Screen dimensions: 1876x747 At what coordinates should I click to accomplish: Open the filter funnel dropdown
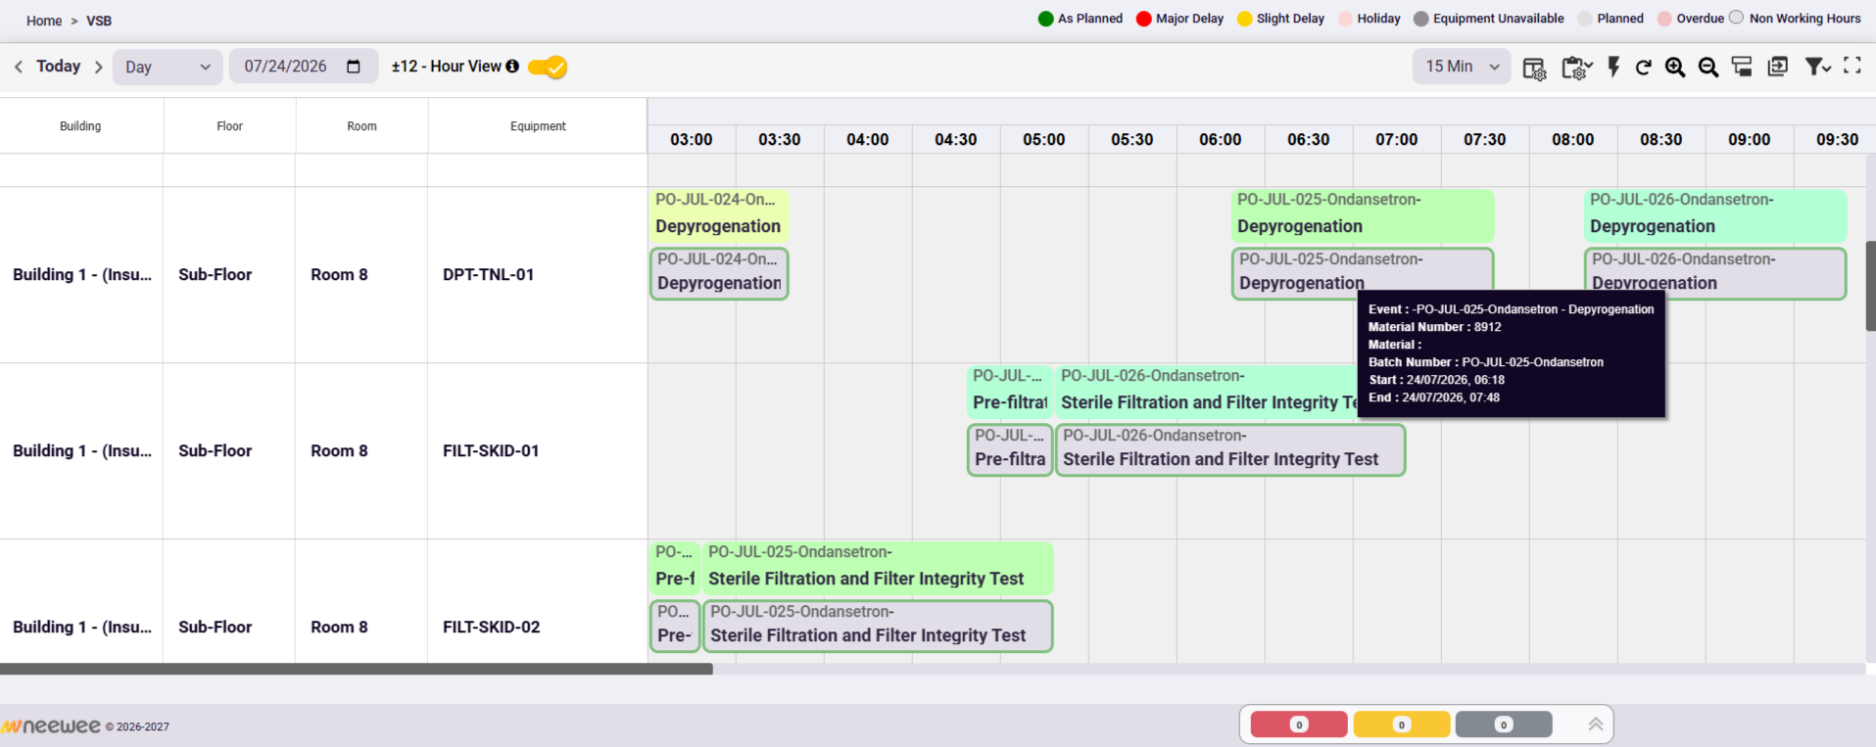(1818, 67)
